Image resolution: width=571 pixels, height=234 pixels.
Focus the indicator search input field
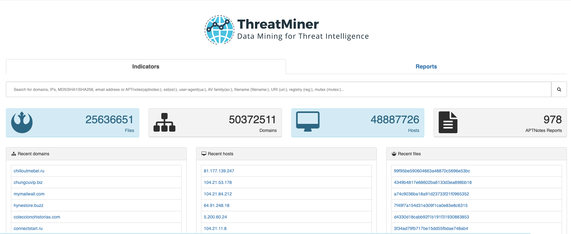pos(278,90)
